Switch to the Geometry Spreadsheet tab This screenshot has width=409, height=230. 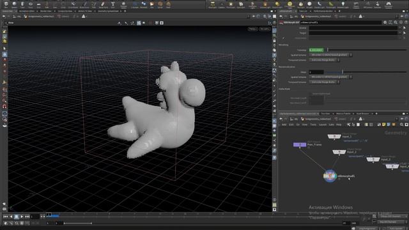pos(108,11)
